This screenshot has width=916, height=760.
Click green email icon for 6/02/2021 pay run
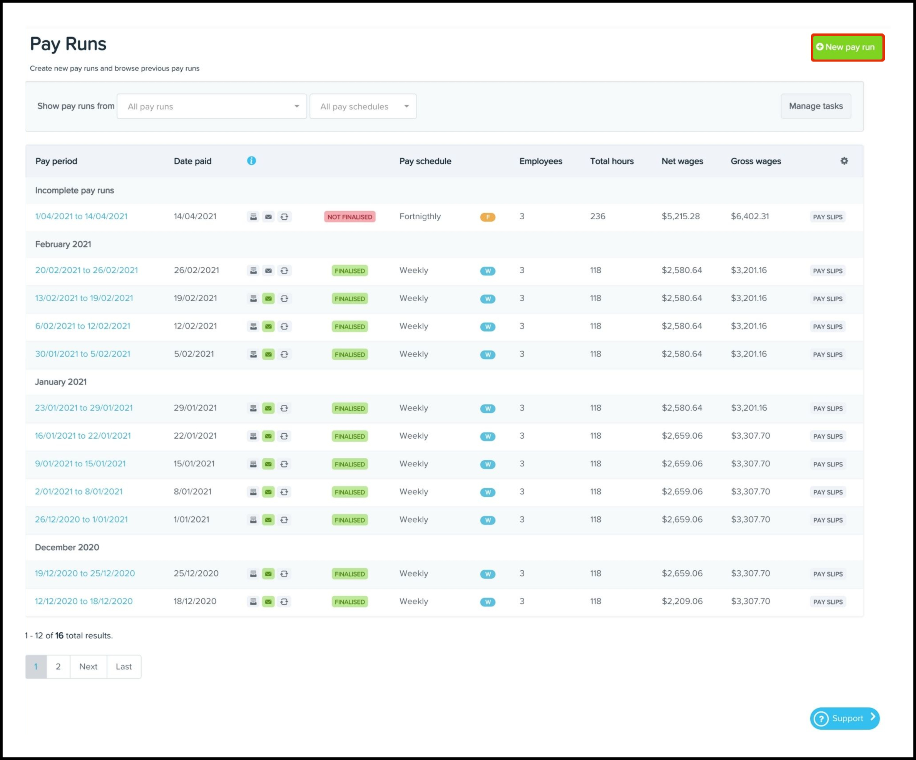pyautogui.click(x=268, y=327)
